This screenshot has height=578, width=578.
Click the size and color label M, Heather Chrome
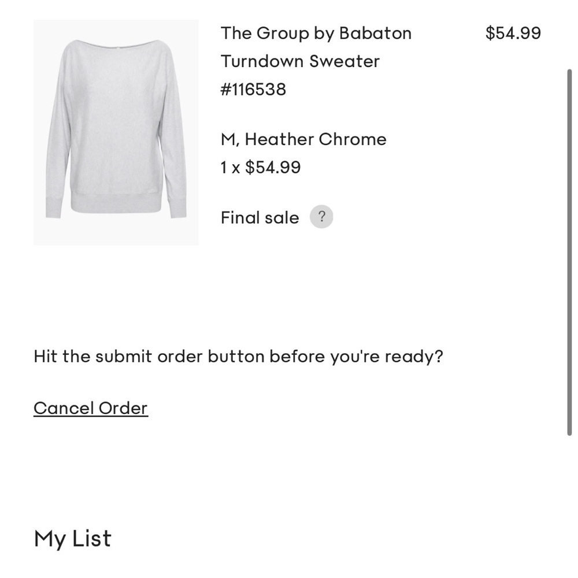tap(303, 139)
